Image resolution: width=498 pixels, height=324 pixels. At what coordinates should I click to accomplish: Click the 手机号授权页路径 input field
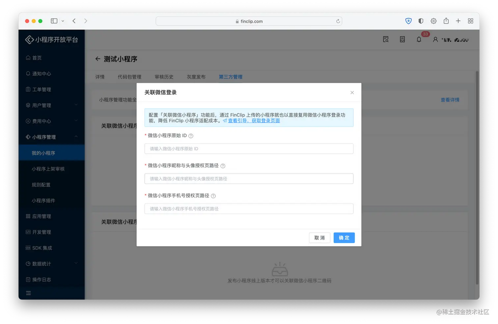249,209
